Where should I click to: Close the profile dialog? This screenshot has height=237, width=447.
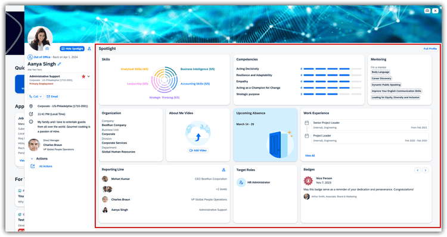(x=435, y=11)
